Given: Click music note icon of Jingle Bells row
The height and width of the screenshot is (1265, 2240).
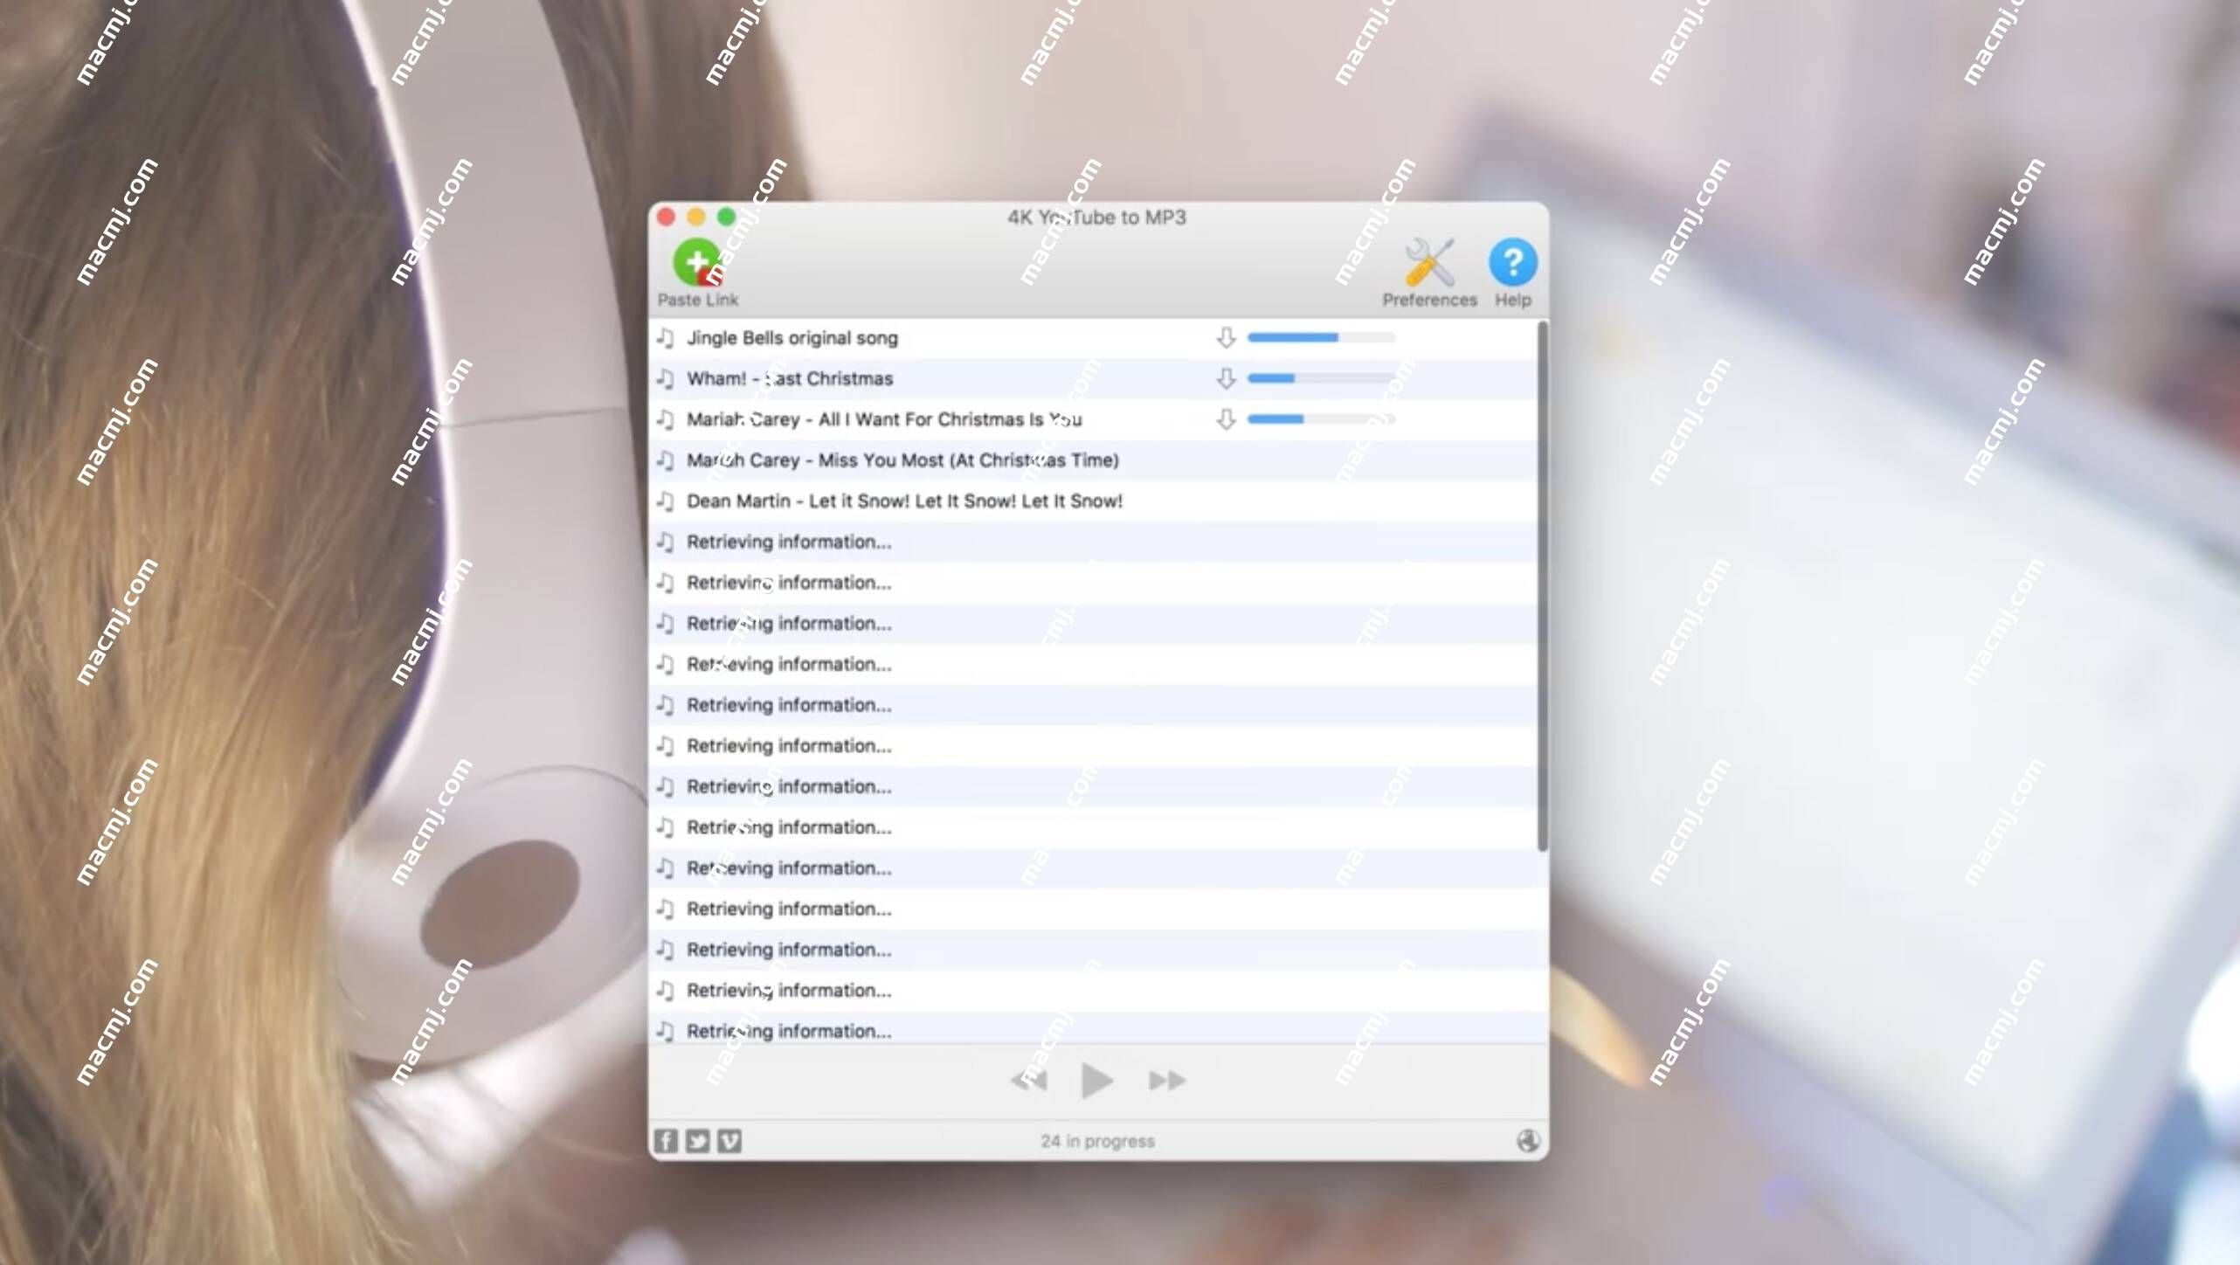Looking at the screenshot, I should tap(666, 338).
